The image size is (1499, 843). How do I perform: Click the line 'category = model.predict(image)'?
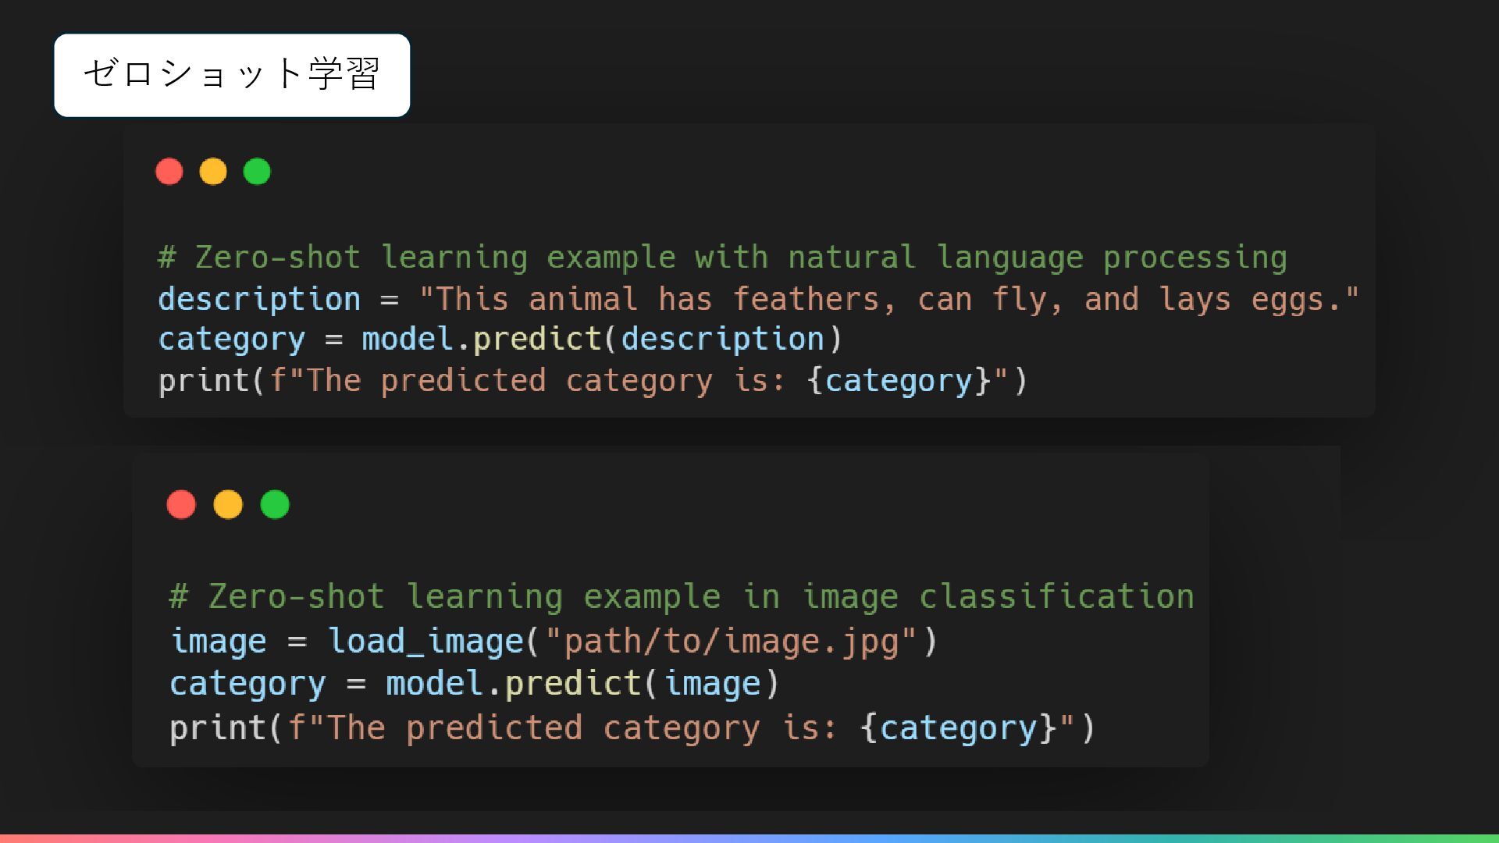475,684
